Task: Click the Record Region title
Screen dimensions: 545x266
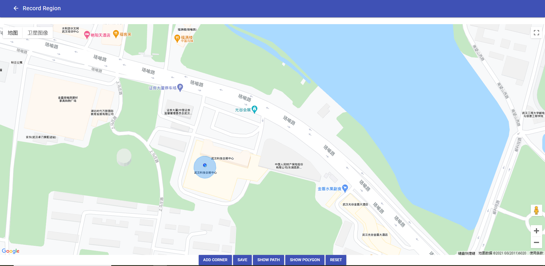Action: point(42,8)
